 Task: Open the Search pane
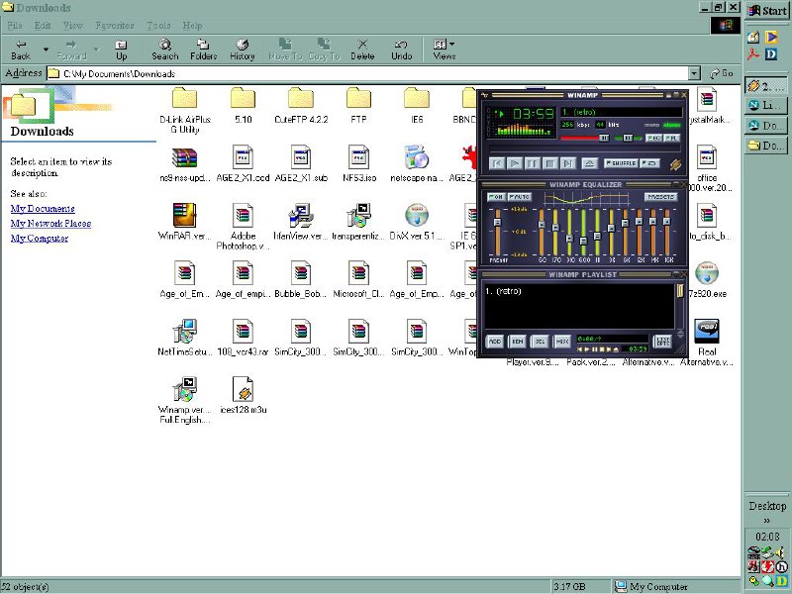coord(165,50)
